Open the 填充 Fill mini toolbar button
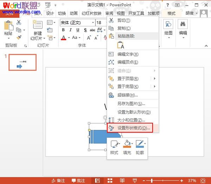This screenshot has height=184, width=211. pyautogui.click(x=127, y=147)
